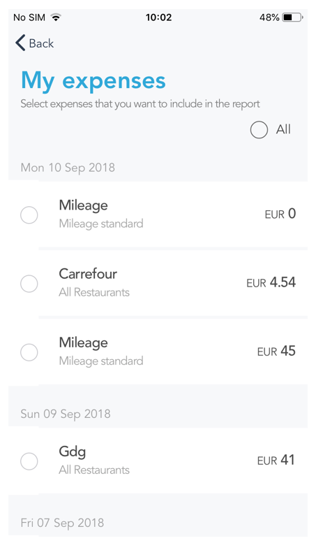
Task: Tap the My expenses page title
Action: [x=93, y=81]
